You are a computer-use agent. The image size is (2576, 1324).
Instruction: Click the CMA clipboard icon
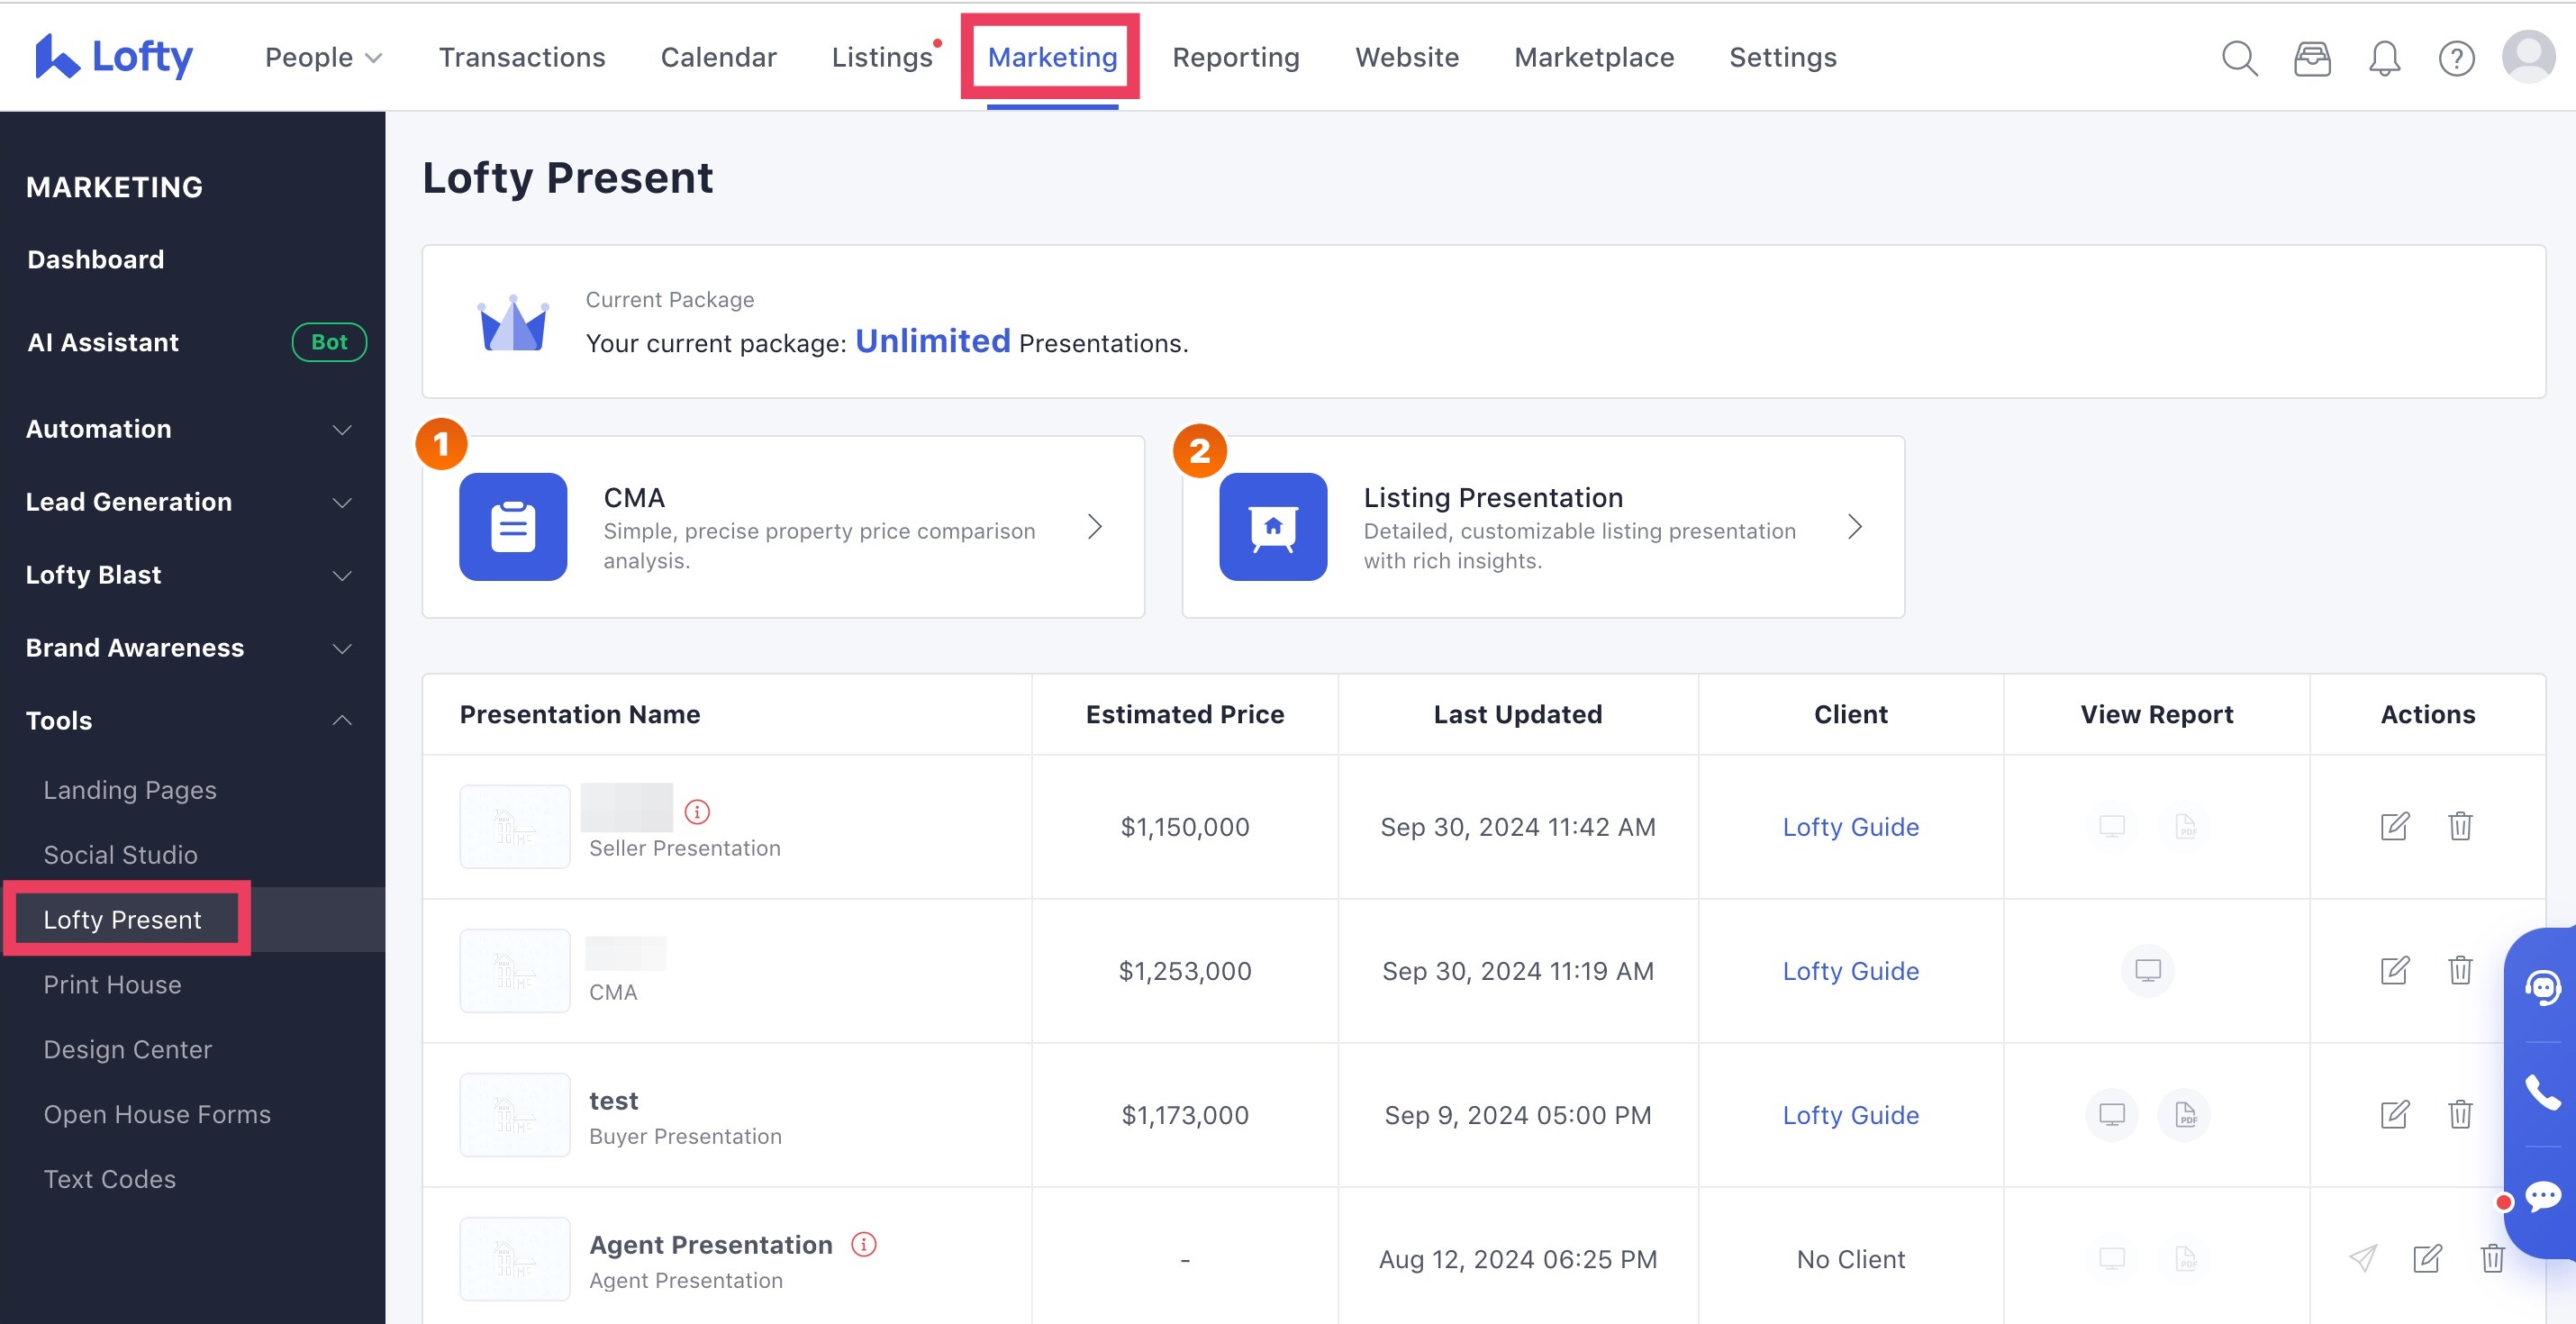513,526
